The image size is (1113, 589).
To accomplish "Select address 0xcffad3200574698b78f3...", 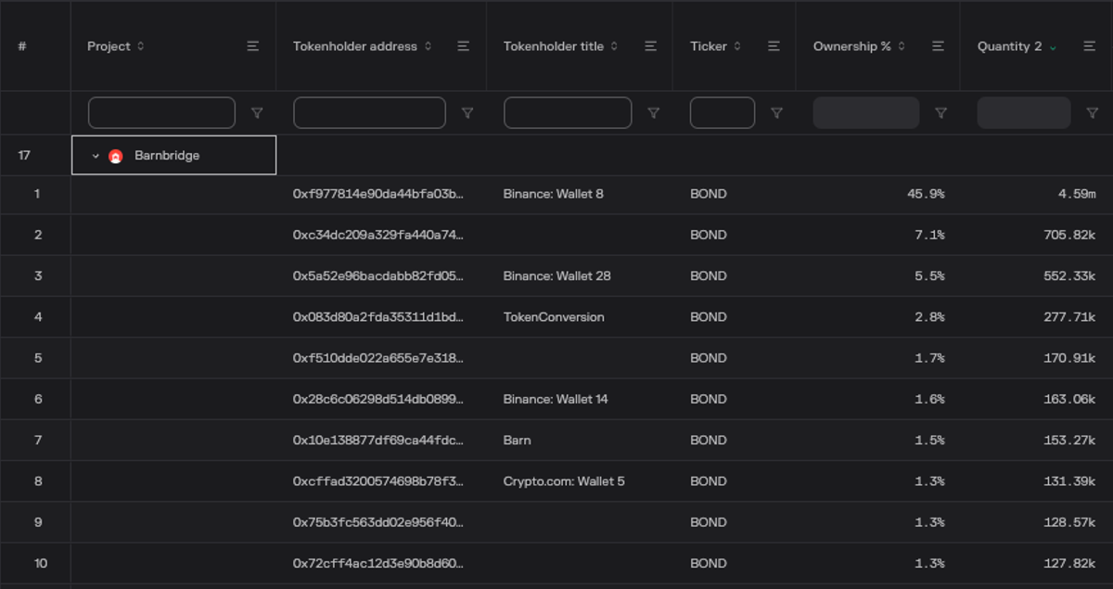I will (378, 481).
